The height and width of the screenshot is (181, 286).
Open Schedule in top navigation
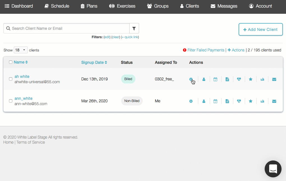57,6
